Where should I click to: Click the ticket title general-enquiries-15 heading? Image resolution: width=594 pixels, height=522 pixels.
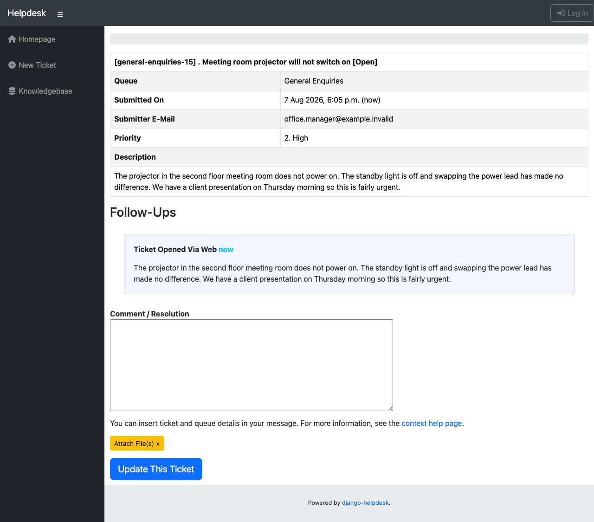pyautogui.click(x=246, y=62)
